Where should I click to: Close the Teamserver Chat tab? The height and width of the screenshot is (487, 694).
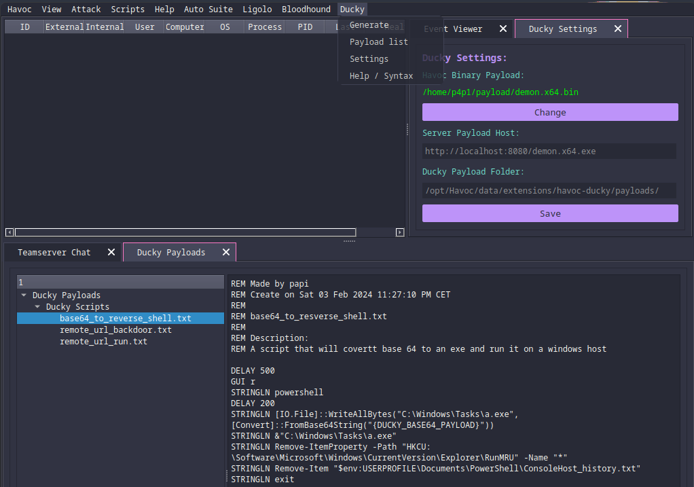[x=111, y=252]
